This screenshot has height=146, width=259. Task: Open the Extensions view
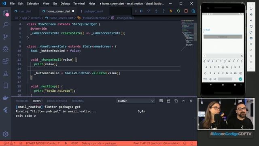5,61
